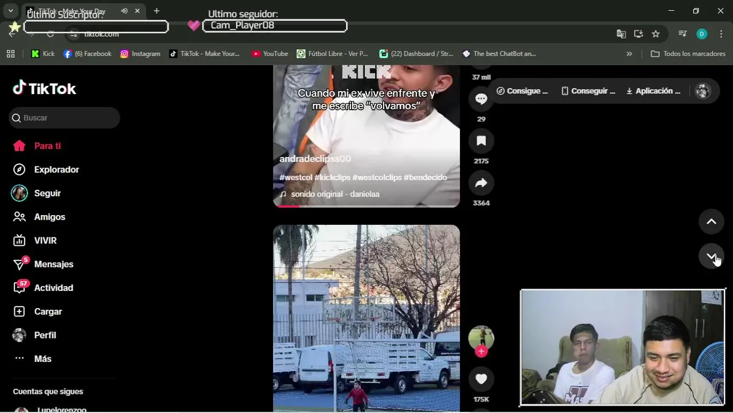Bookmark the andradeclipss00 video
Image resolution: width=733 pixels, height=413 pixels.
coord(481,141)
